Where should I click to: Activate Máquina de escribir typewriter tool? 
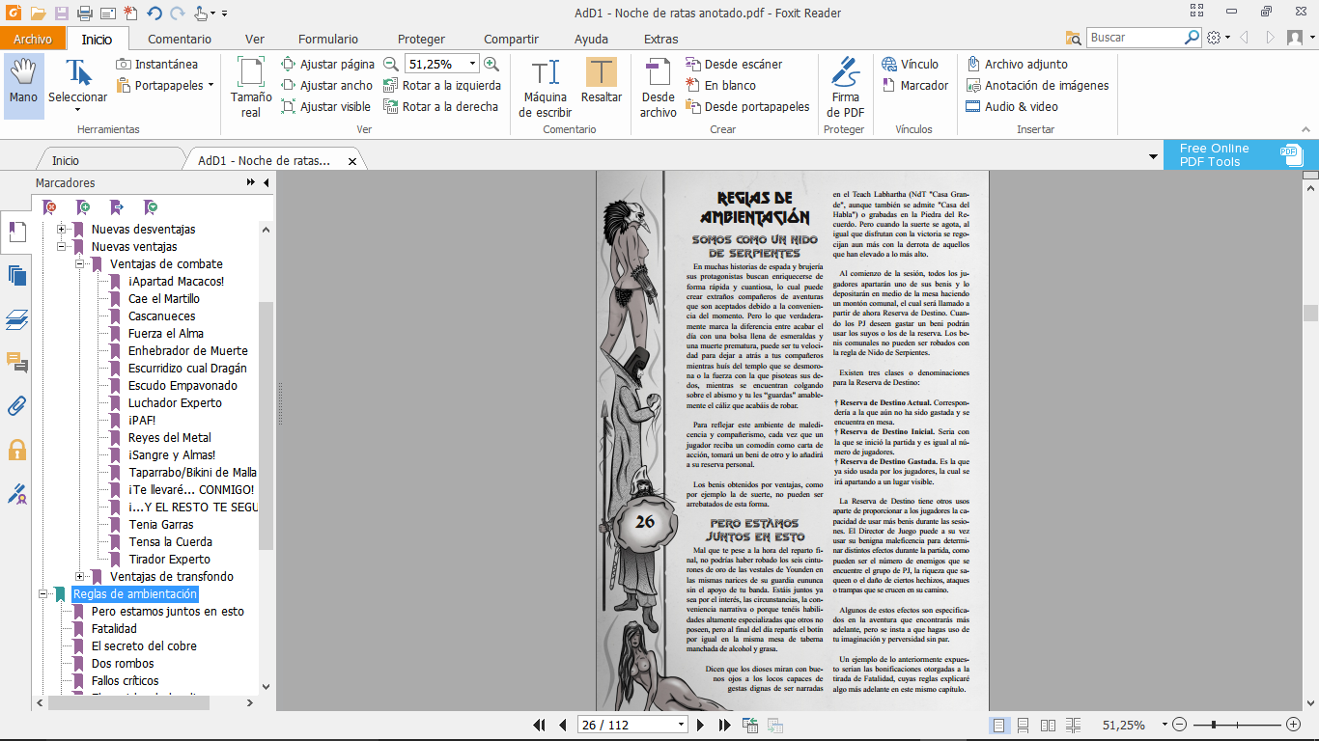click(x=546, y=87)
